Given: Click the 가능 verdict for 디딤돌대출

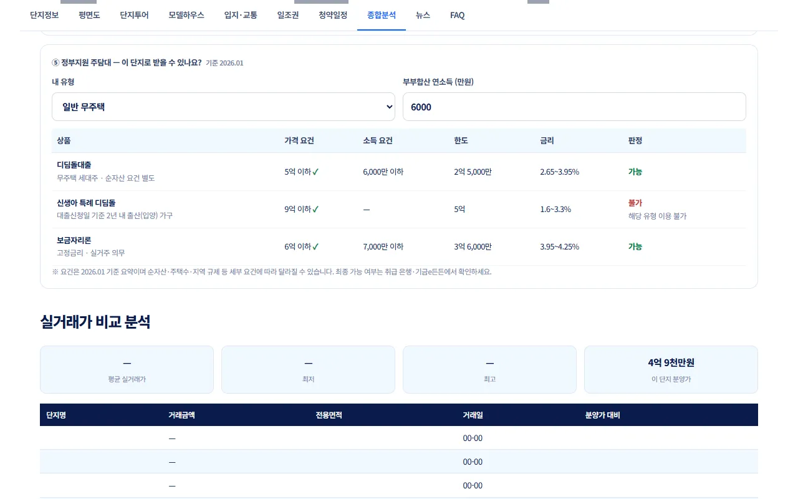Looking at the screenshot, I should pos(635,172).
